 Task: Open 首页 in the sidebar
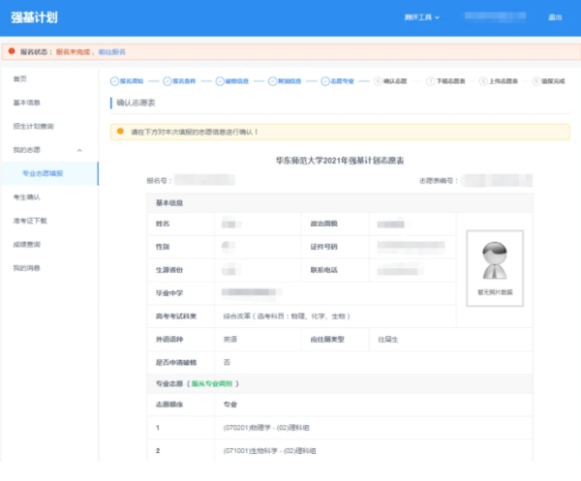(20, 78)
